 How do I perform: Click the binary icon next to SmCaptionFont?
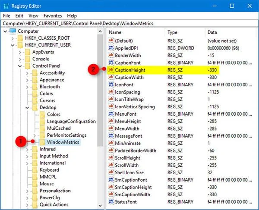(x=111, y=180)
